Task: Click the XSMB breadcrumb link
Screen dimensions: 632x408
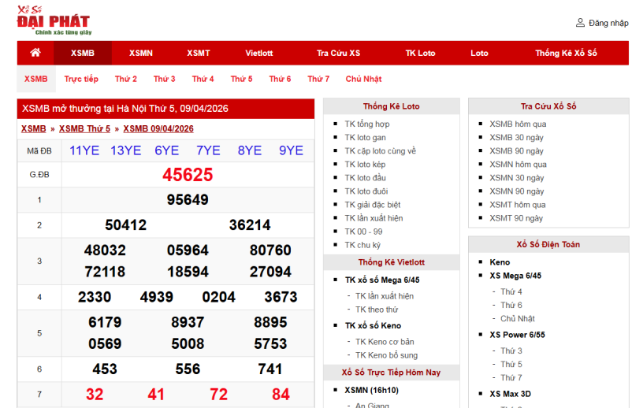Action: point(33,128)
